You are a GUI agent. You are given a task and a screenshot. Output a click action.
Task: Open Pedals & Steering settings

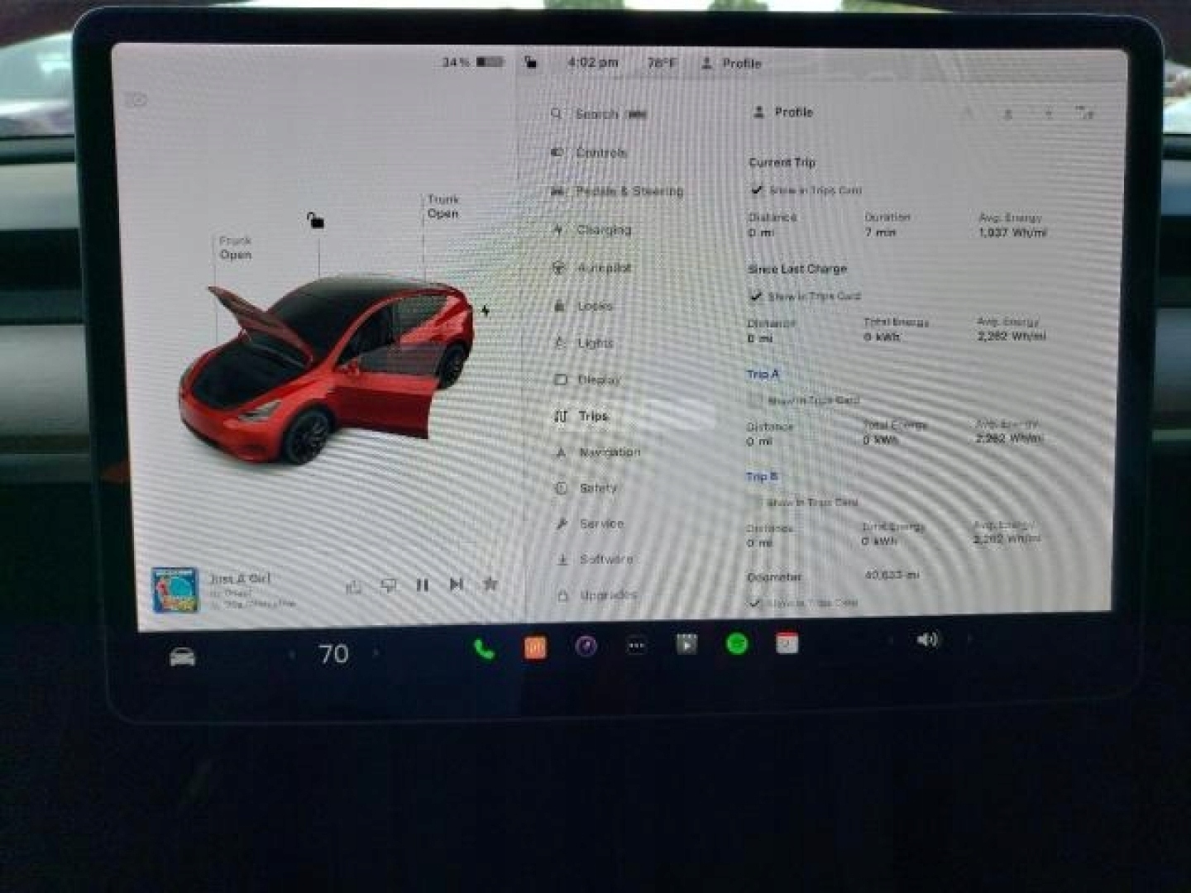pyautogui.click(x=617, y=191)
